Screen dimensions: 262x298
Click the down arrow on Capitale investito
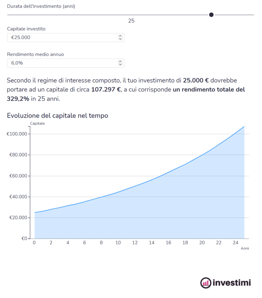click(x=120, y=39)
